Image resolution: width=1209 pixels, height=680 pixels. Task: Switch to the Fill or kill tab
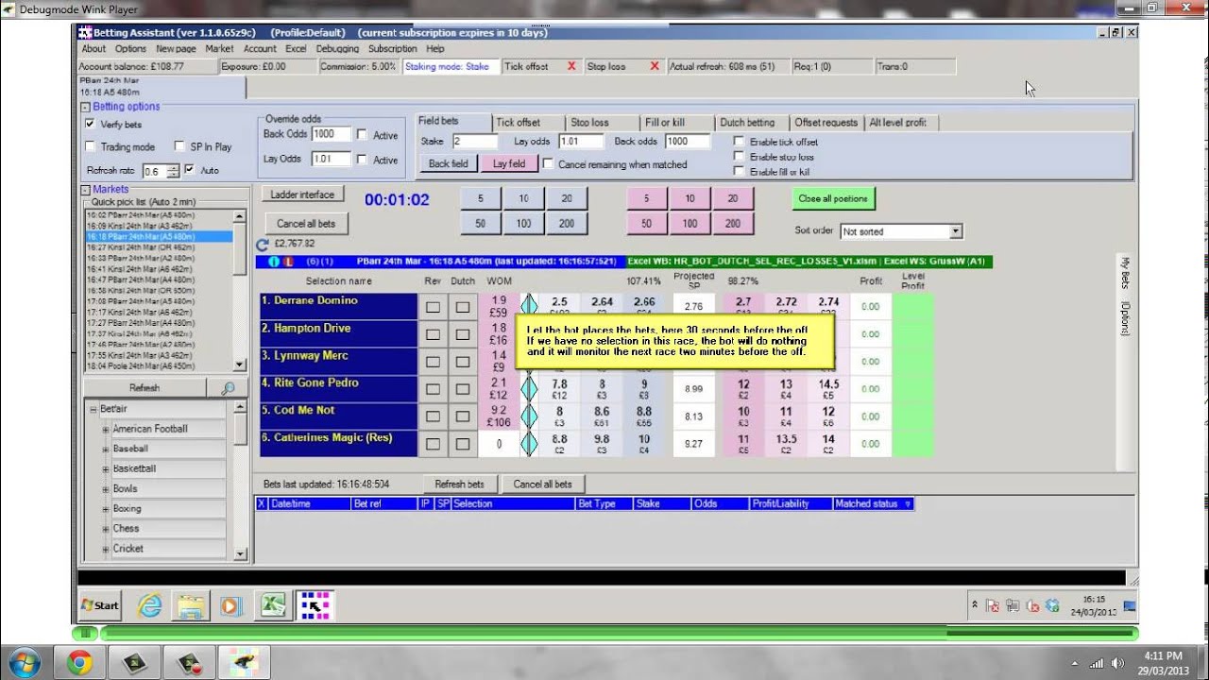[x=665, y=123]
